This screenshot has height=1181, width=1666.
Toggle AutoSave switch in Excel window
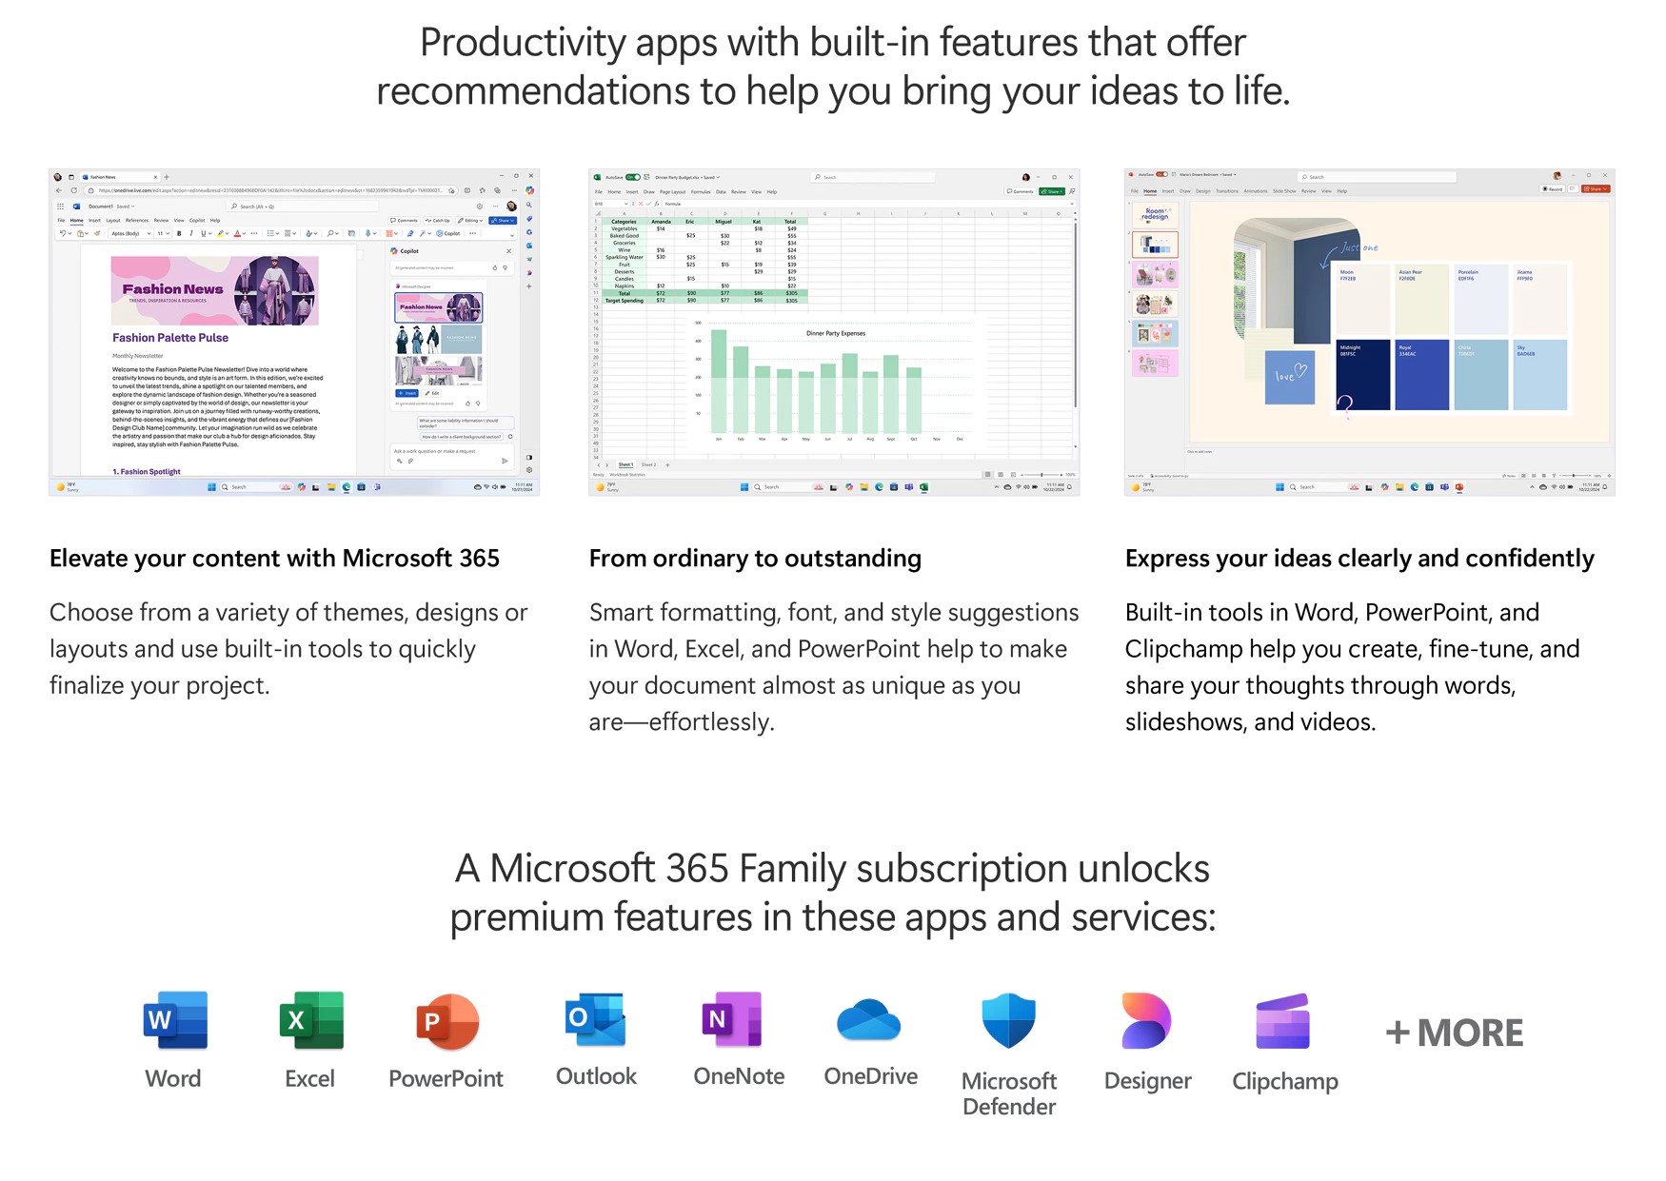tap(633, 177)
